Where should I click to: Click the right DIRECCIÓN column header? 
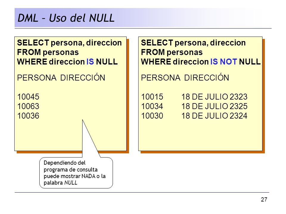tap(206, 77)
